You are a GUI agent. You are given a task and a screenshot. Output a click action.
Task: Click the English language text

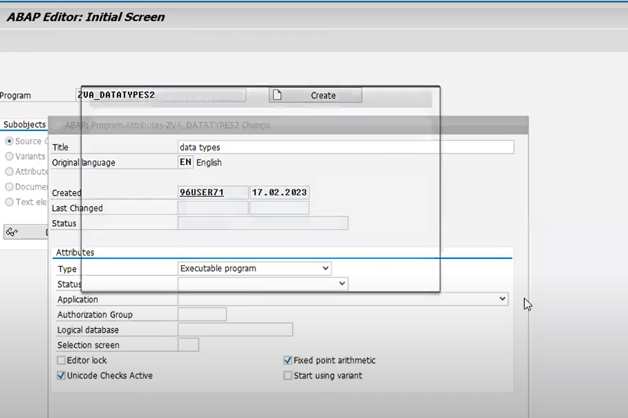(209, 162)
